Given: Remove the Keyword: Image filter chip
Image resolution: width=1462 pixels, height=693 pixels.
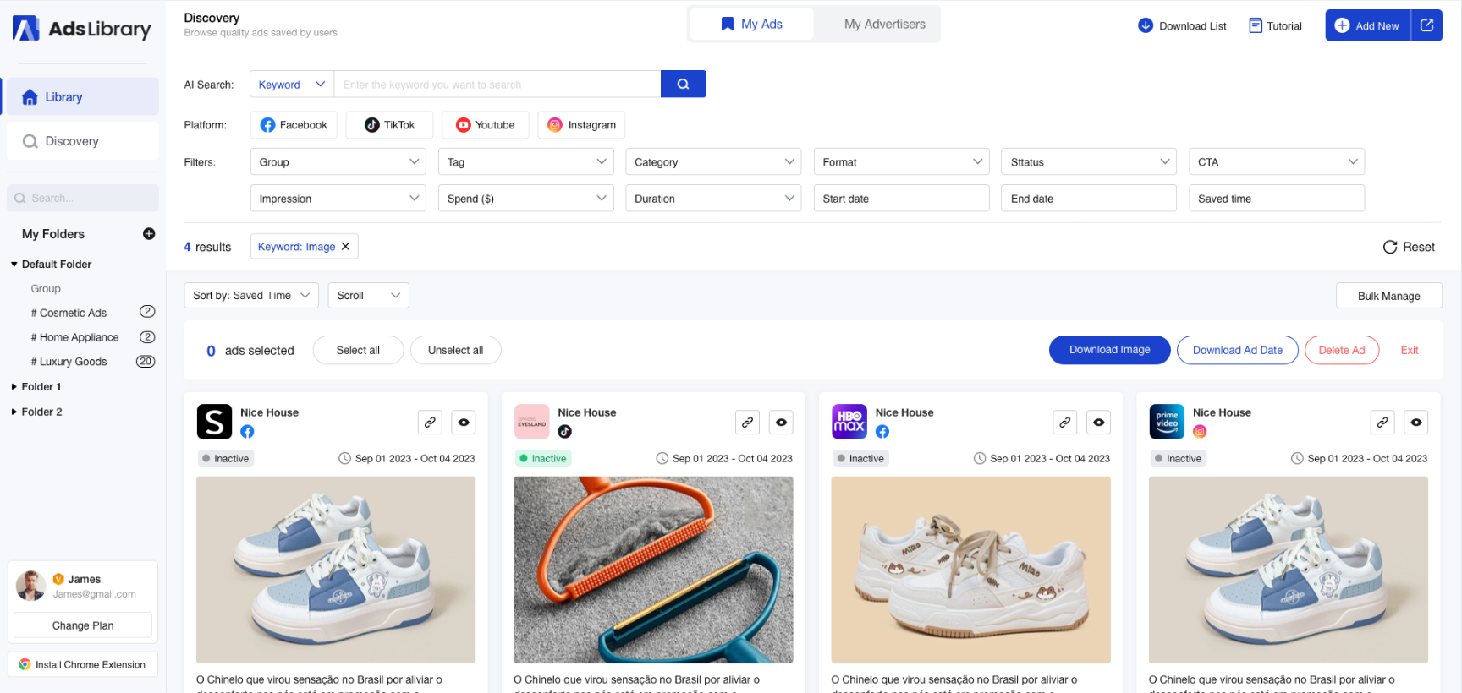Looking at the screenshot, I should 345,247.
